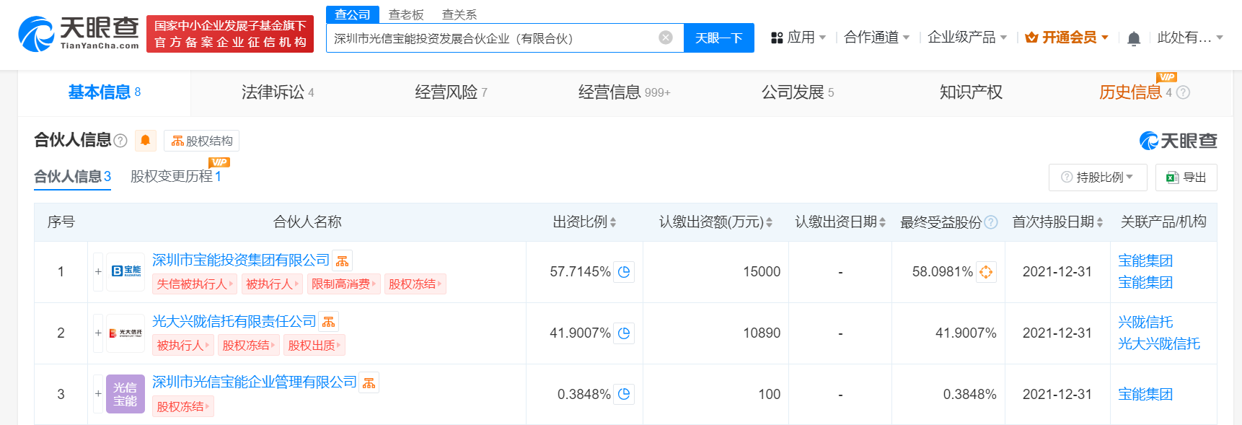Open the 知识产权 tab
Image resolution: width=1242 pixels, height=425 pixels.
971,92
